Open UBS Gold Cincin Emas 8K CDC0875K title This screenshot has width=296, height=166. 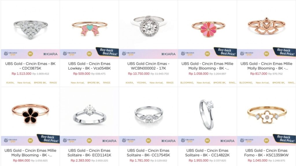pos(30,66)
